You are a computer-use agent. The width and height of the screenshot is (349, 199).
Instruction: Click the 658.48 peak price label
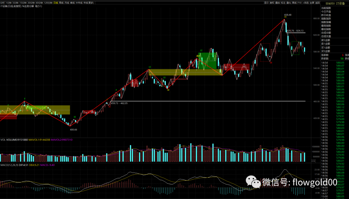288,15
